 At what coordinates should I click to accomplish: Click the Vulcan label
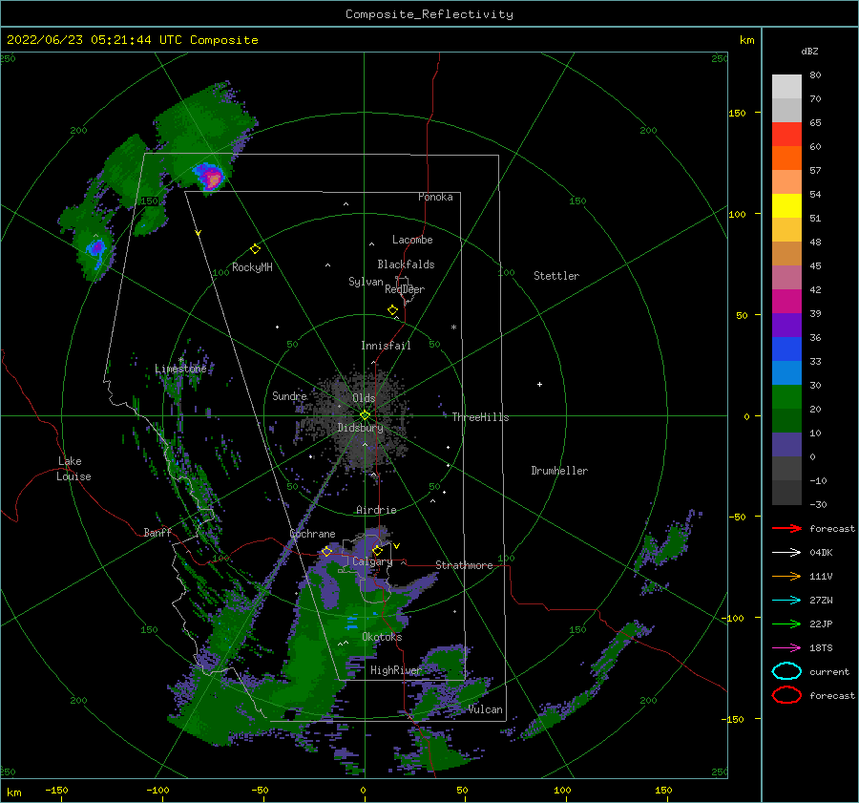tap(486, 709)
